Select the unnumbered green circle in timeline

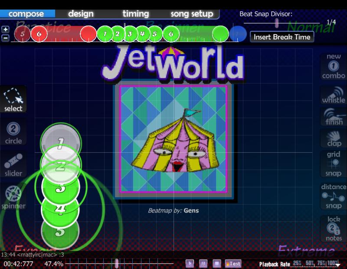click(x=220, y=34)
